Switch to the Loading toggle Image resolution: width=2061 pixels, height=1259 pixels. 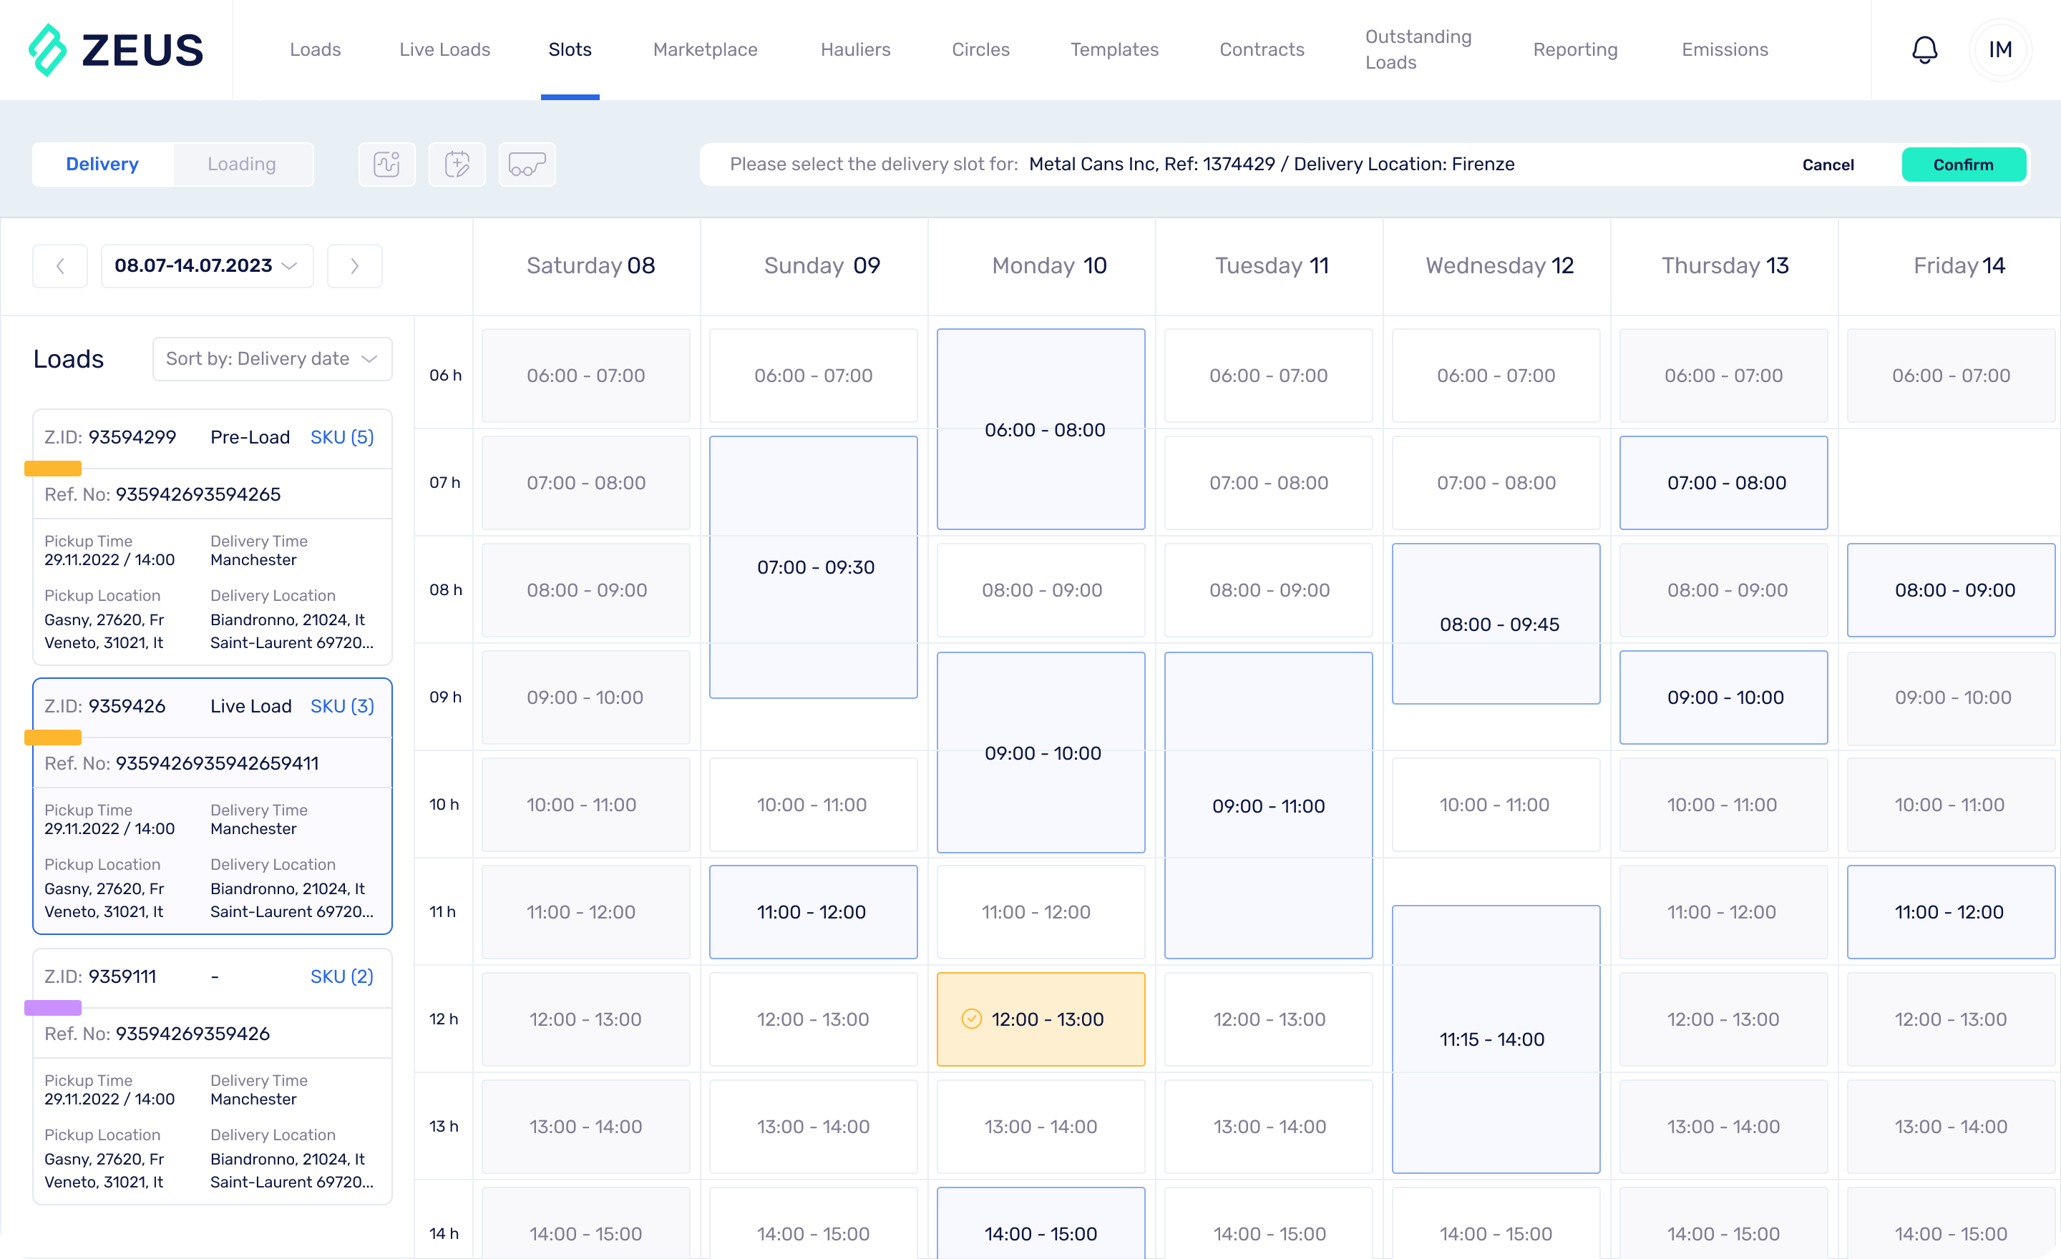(x=243, y=164)
